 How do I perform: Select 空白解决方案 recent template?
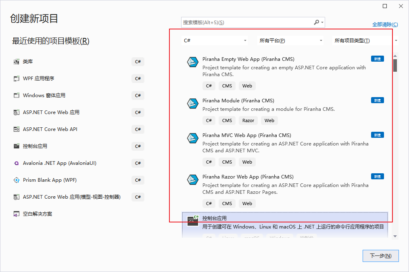point(79,214)
